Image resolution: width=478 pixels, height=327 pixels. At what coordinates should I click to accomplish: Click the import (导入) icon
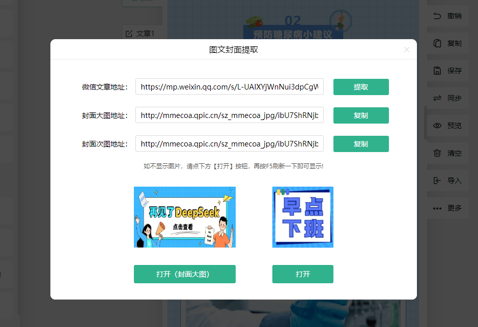[437, 181]
